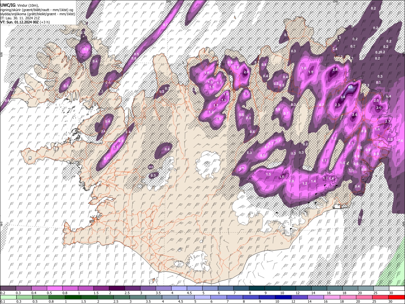Click the 2.8 value in the northeast
Screen dimensions: 405x304
pyautogui.click(x=335, y=69)
